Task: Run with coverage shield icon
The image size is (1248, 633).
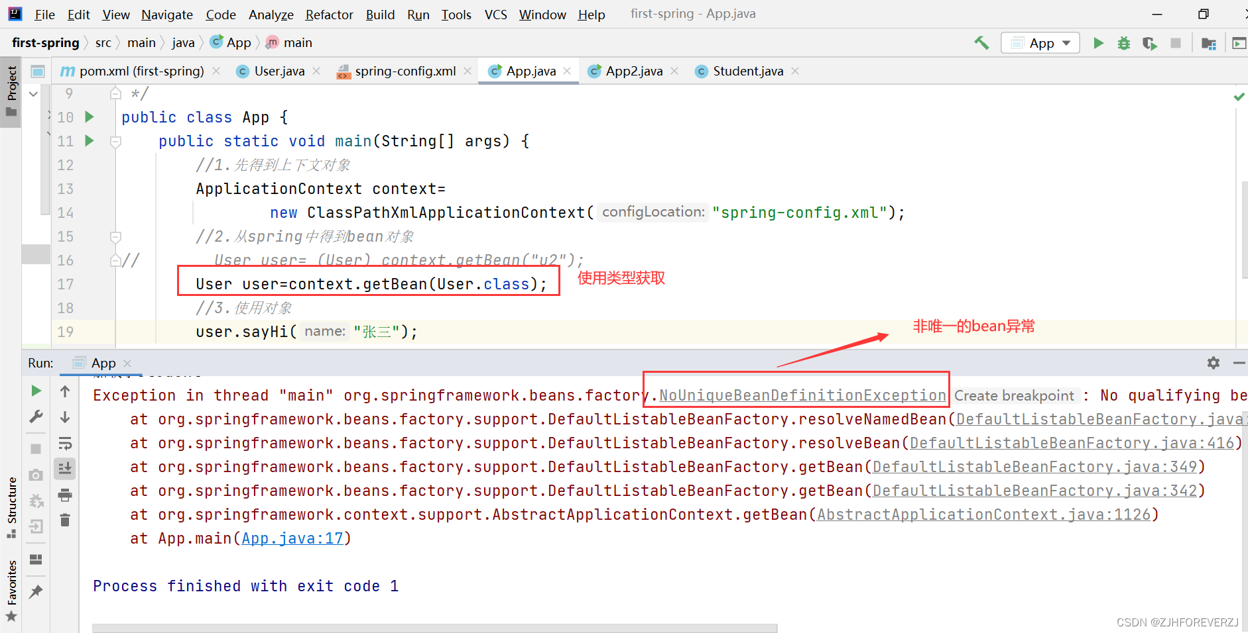Action: tap(1149, 43)
